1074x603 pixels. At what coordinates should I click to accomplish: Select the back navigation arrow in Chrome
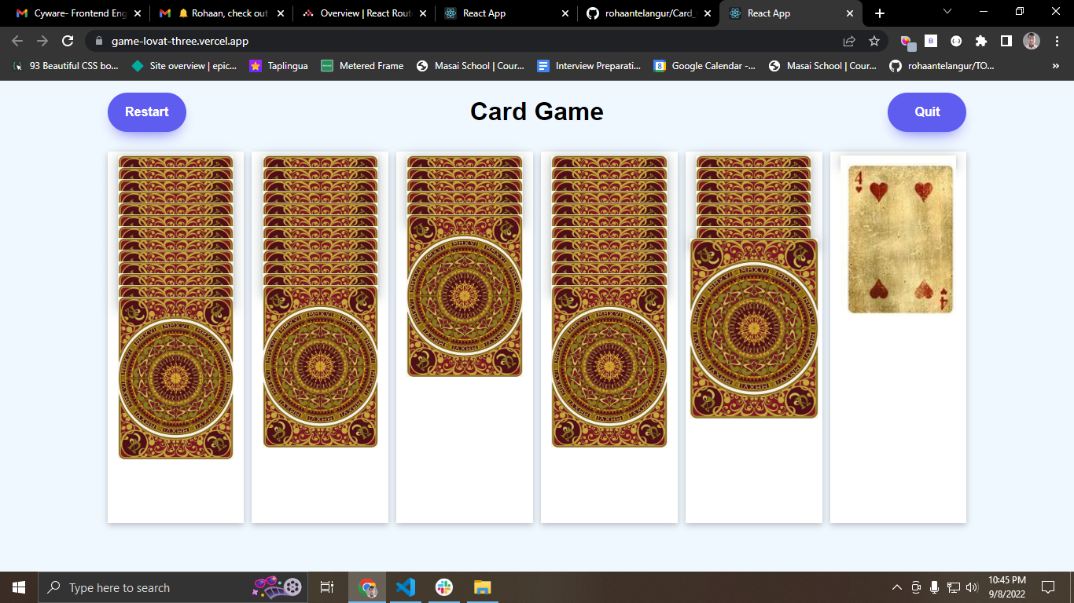(17, 40)
